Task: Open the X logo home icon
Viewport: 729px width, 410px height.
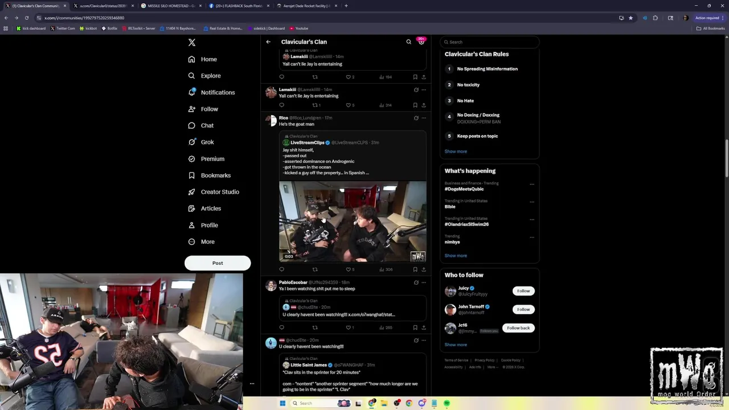Action: [192, 43]
